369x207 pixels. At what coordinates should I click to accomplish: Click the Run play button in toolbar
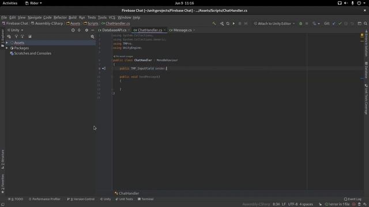[x=234, y=24]
